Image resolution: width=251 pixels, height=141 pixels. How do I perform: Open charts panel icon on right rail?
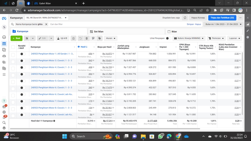(248, 24)
